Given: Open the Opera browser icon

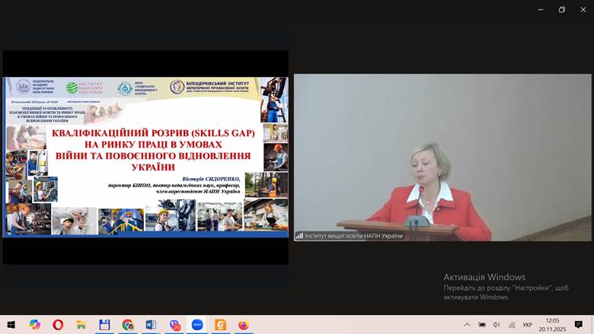Looking at the screenshot, I should pos(58,325).
